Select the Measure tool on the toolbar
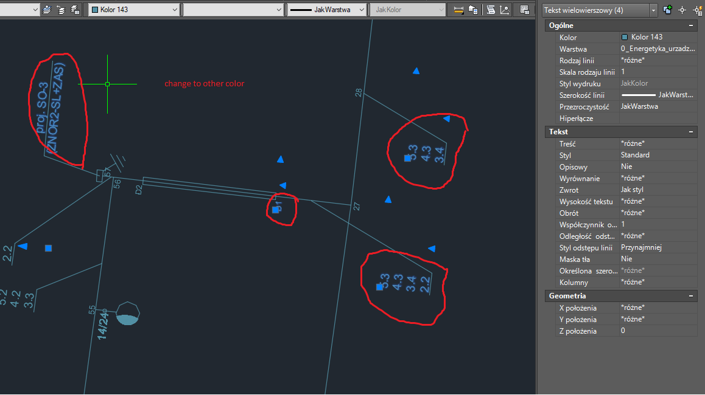The image size is (705, 395). (458, 9)
